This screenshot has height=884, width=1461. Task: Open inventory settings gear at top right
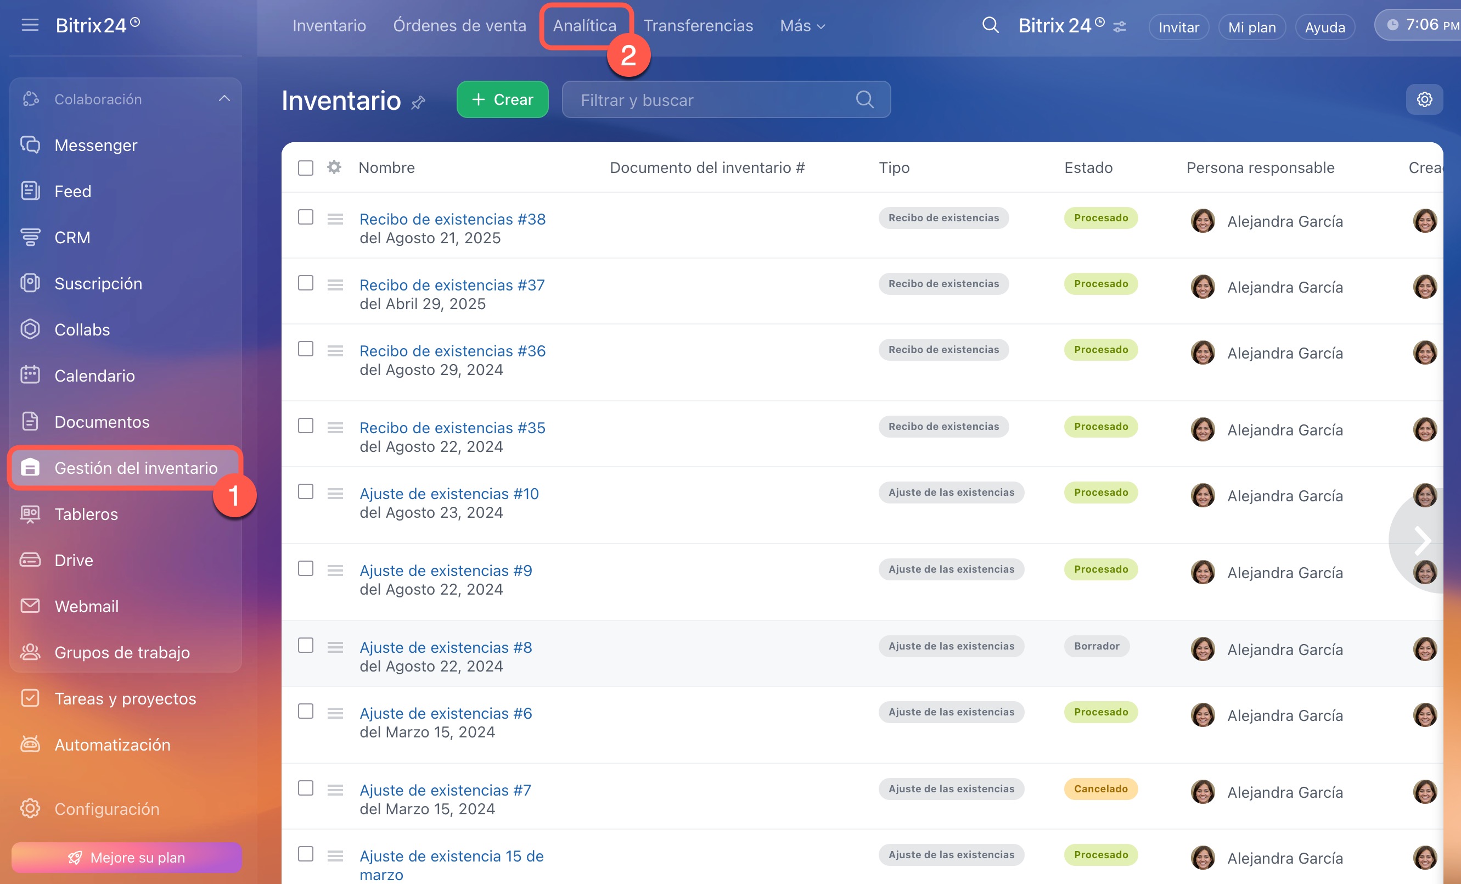coord(1424,99)
